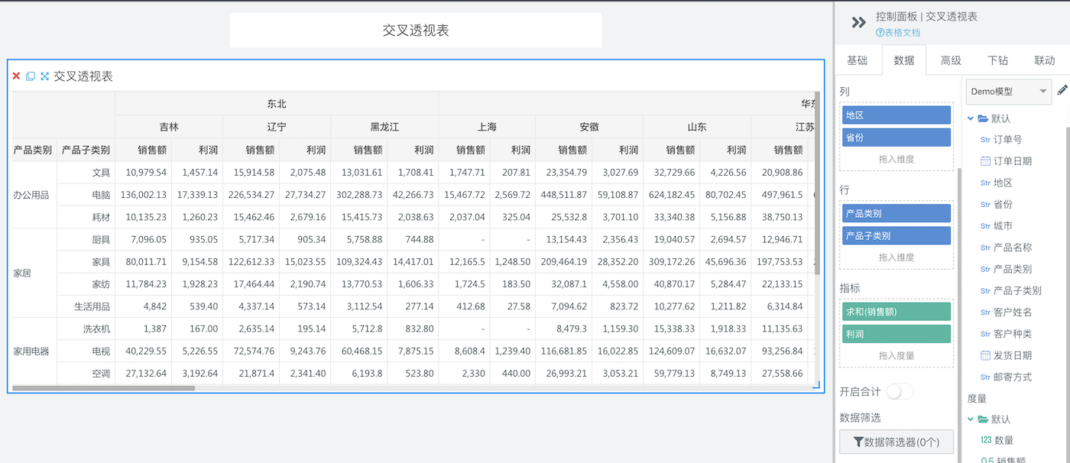This screenshot has height=463, width=1070.
Task: Collapse the 度量 默认 folder chevron
Action: click(971, 419)
